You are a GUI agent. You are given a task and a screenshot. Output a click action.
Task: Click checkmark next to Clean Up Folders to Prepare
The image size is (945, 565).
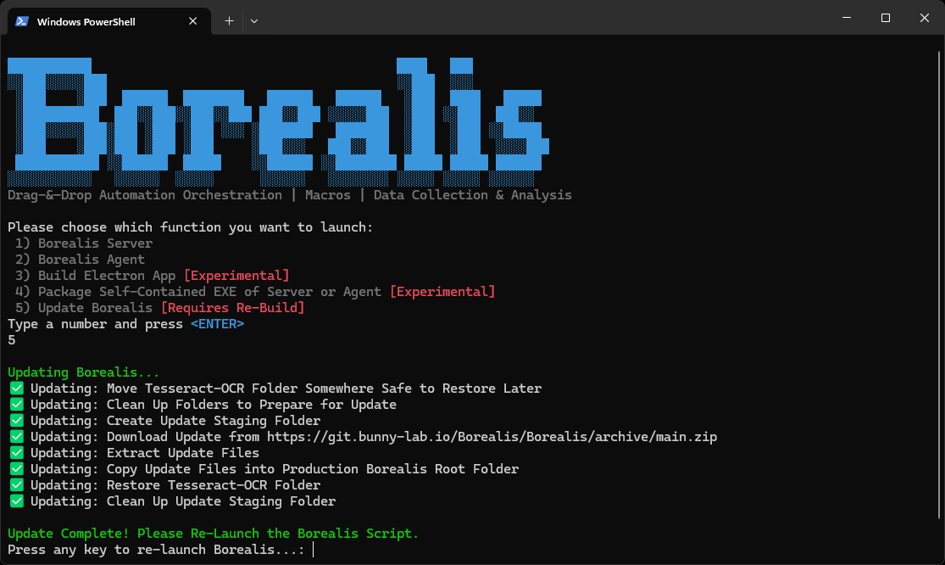tap(16, 404)
